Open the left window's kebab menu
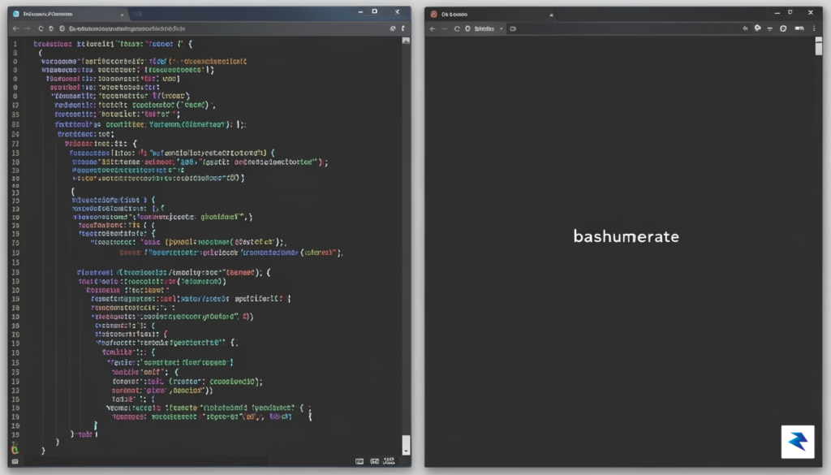831x475 pixels. pos(403,28)
